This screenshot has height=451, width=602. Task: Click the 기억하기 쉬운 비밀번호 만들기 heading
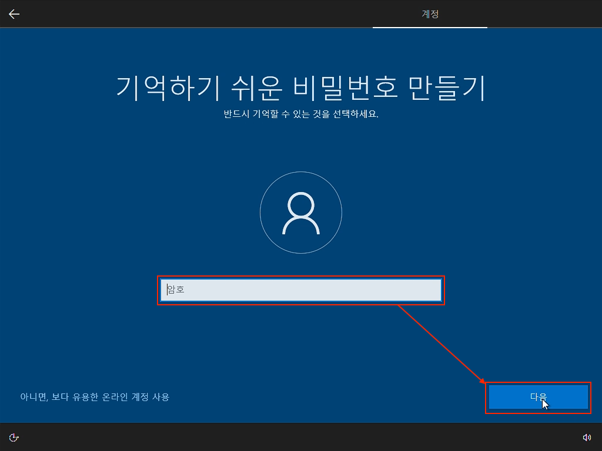click(301, 88)
